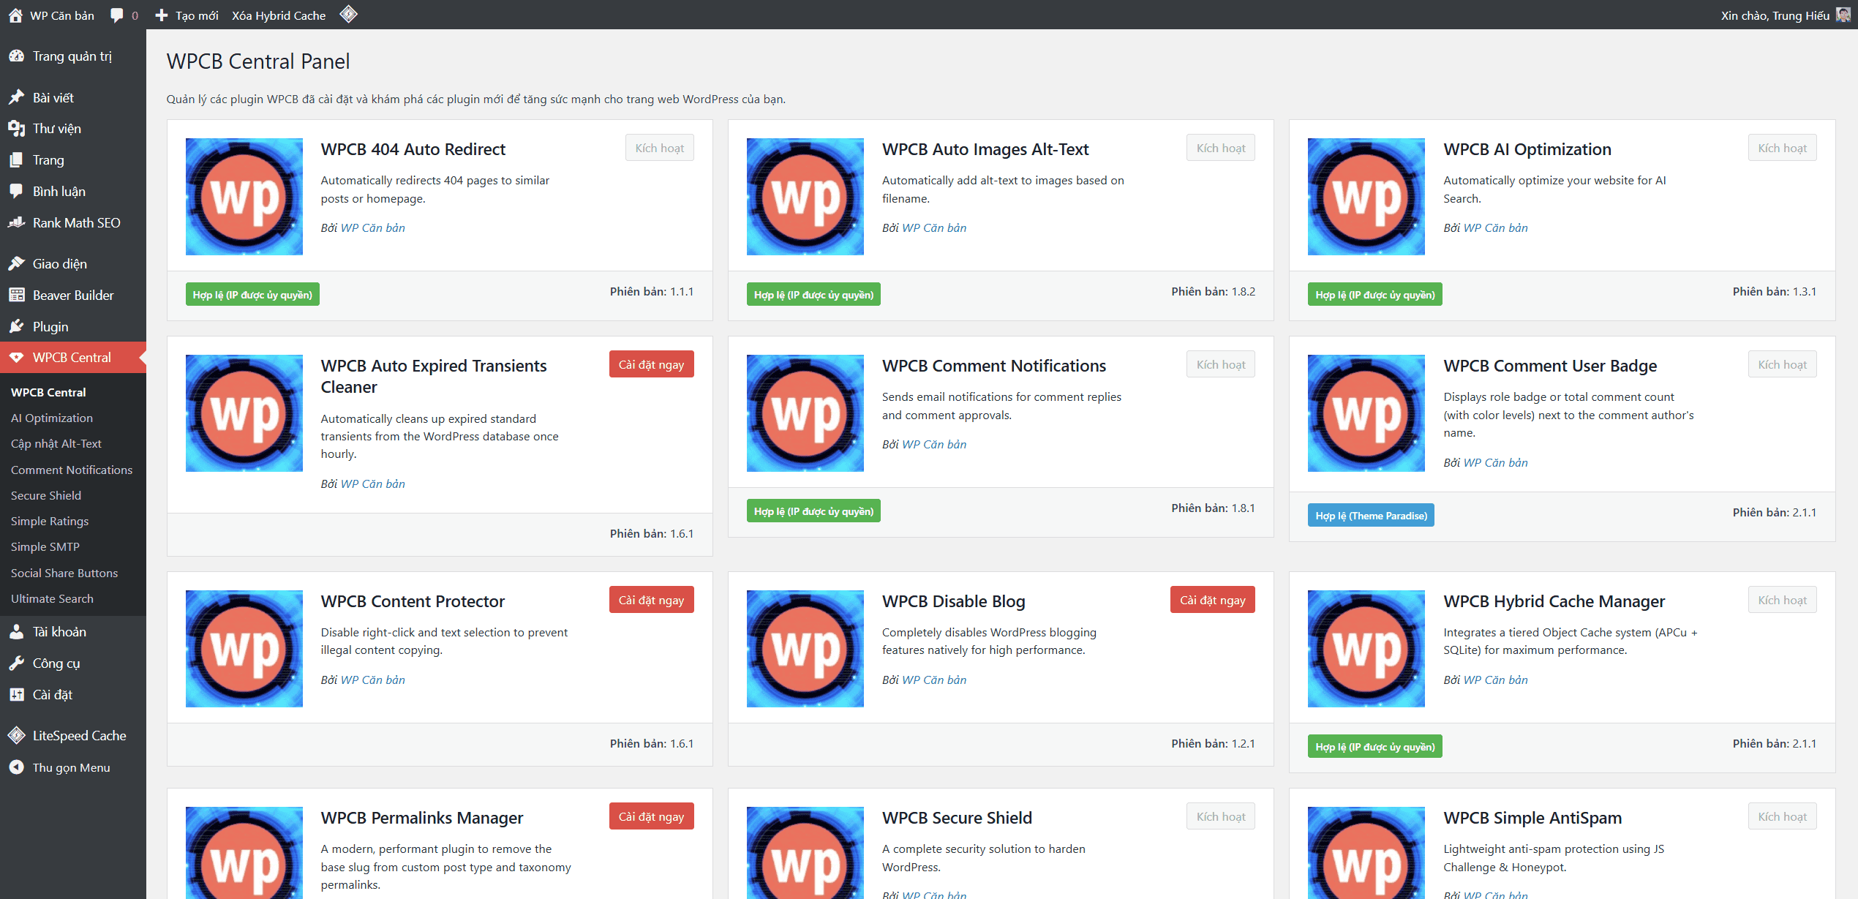1858x899 pixels.
Task: Click the dashboard icon for Trang quản trị
Action: coord(17,56)
